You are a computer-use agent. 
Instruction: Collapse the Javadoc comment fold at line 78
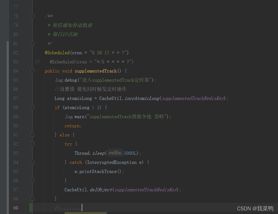pos(32,16)
